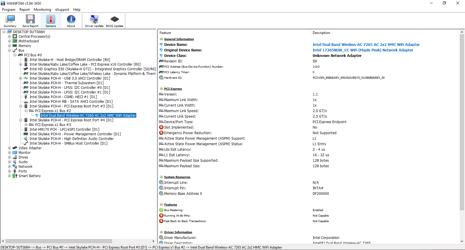
Task: Click the graphics card icon for HD Graphics 530
Action: [26, 69]
